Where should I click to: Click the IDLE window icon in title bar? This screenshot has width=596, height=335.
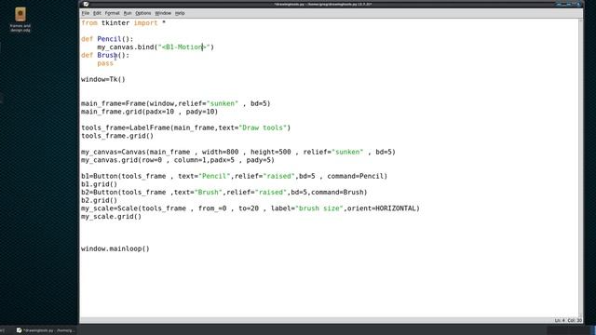point(86,4)
